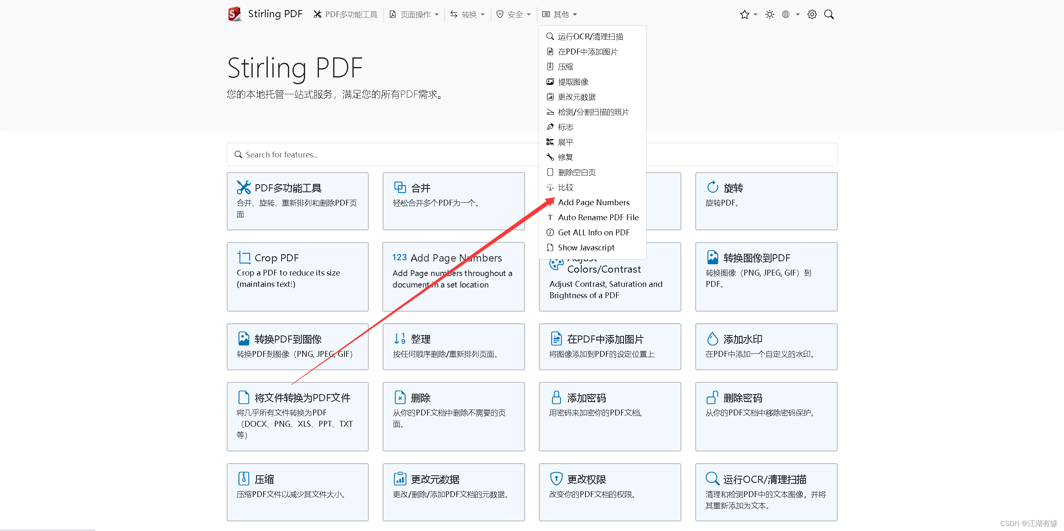Open the 更改权限 card title

(586, 479)
